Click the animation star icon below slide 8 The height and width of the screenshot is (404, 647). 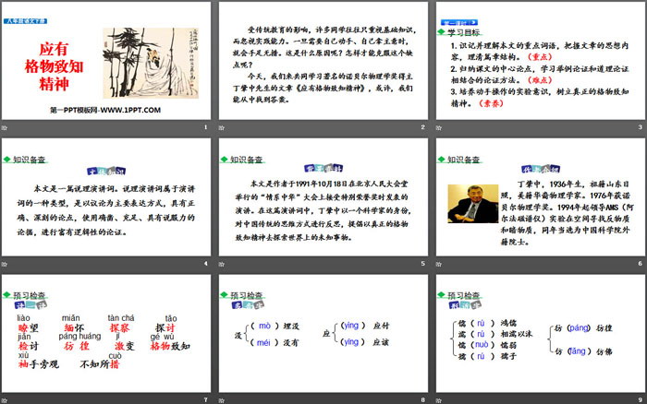click(222, 399)
